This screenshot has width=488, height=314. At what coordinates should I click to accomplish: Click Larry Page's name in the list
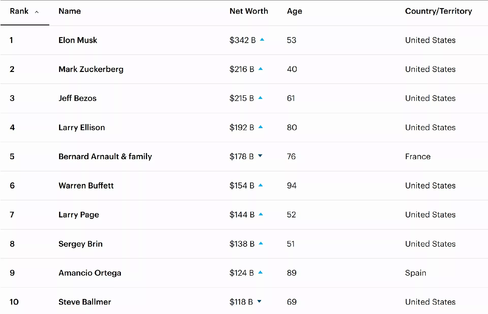coord(79,215)
